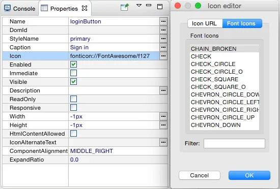Click the MIDDLE_RIGHT alignment value

92,151
